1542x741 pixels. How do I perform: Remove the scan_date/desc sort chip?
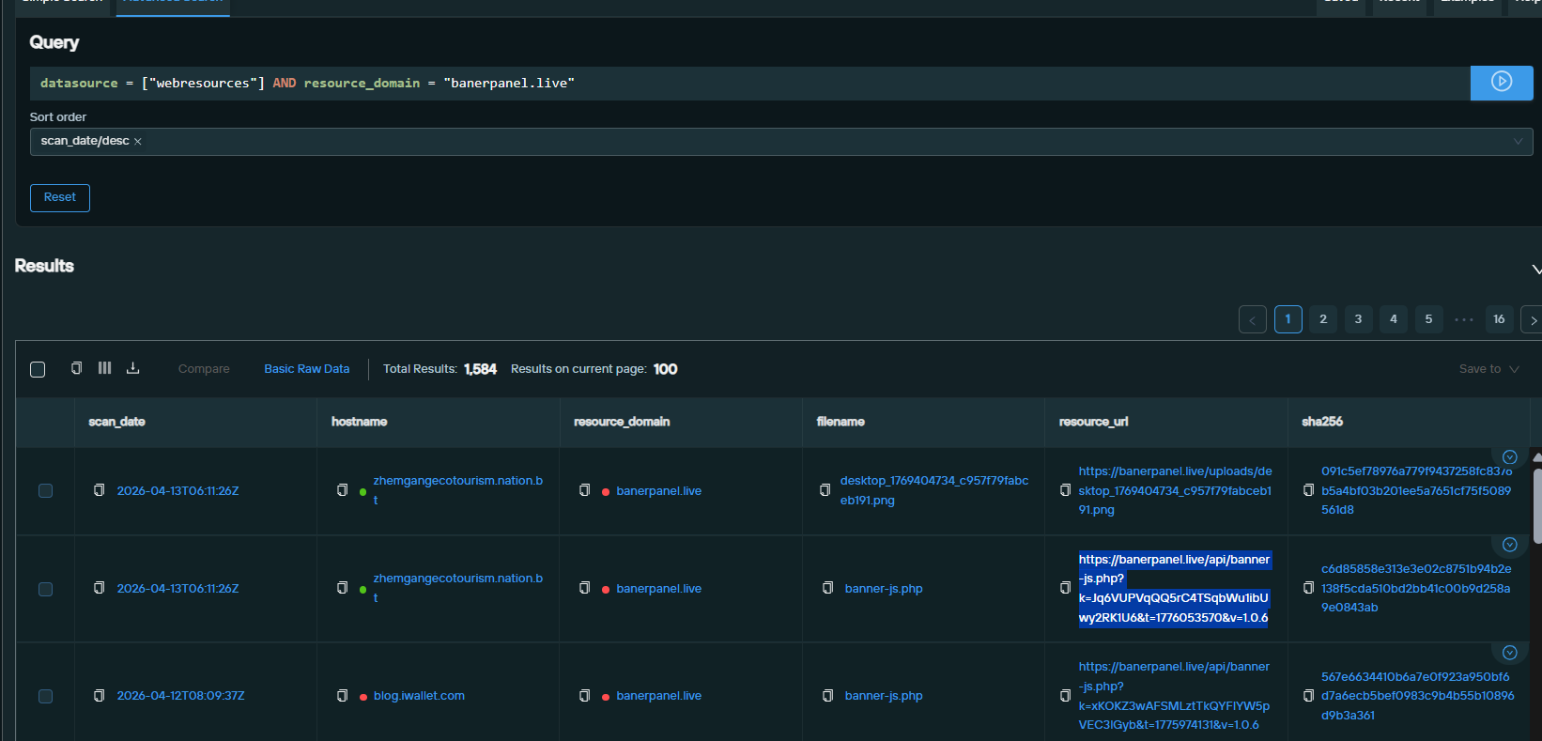pyautogui.click(x=138, y=142)
